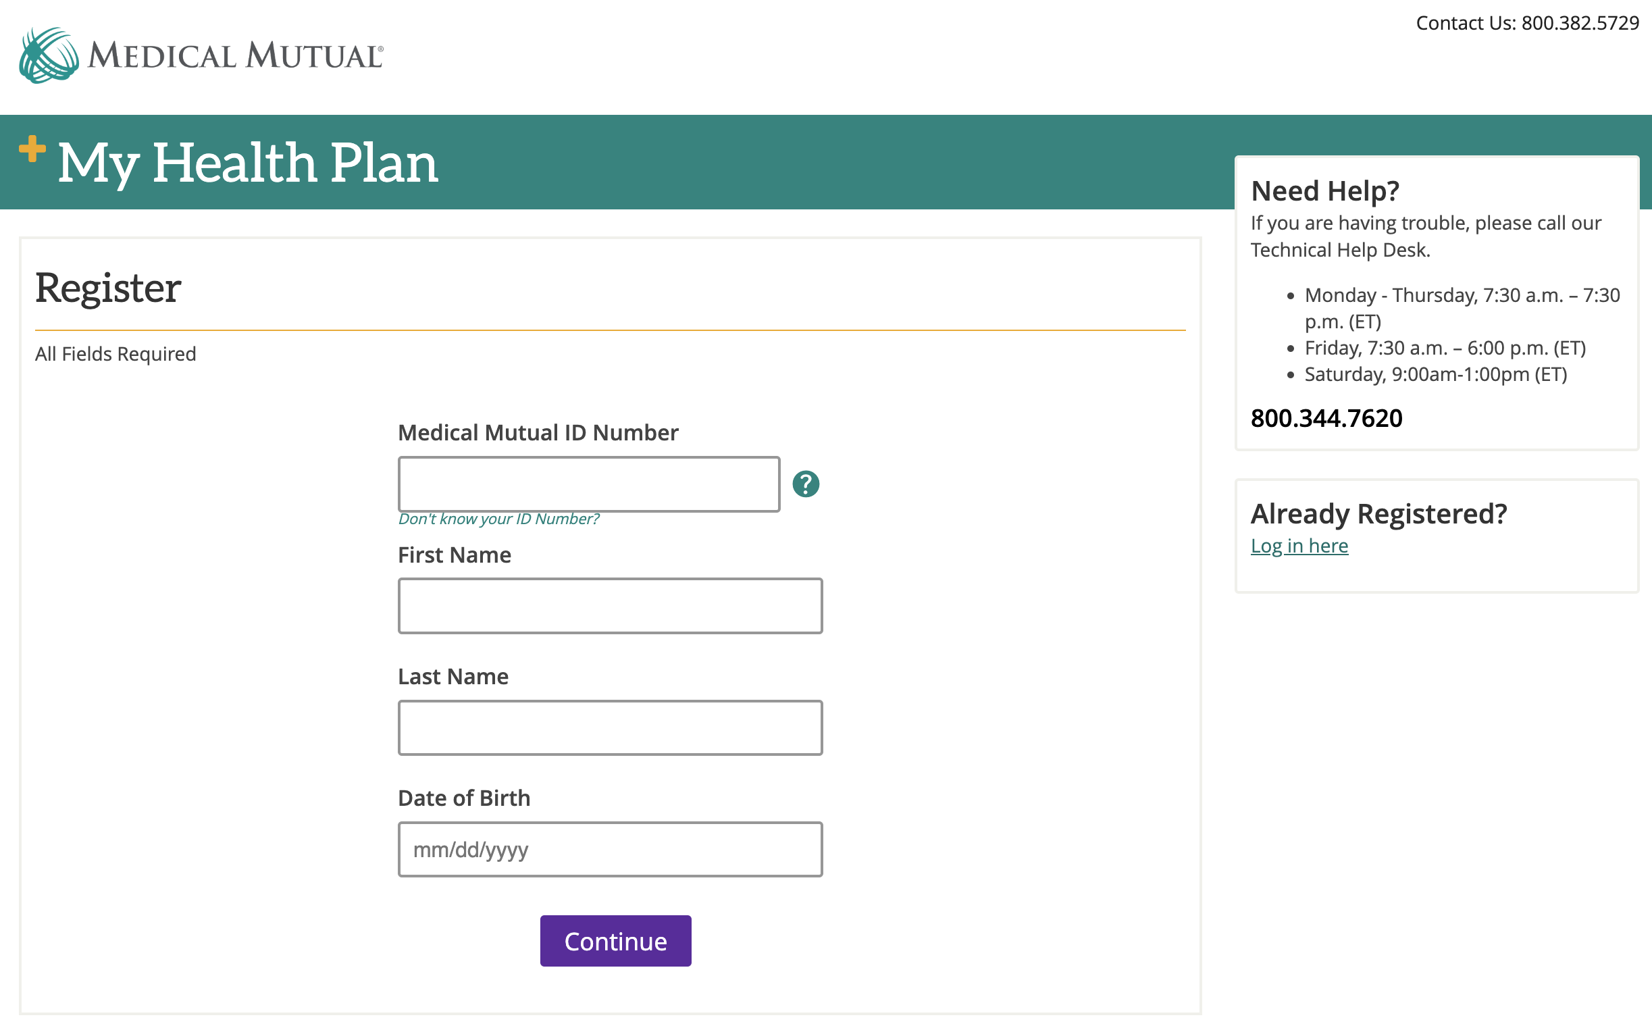1652x1024 pixels.
Task: Click the Medical Mutual globe logo
Action: pyautogui.click(x=49, y=55)
